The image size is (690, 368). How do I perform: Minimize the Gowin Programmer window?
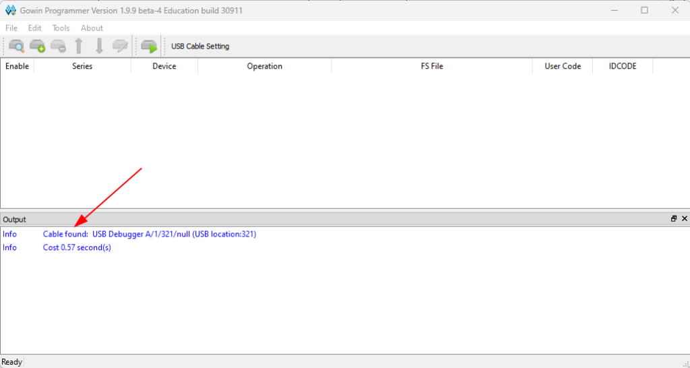click(615, 10)
